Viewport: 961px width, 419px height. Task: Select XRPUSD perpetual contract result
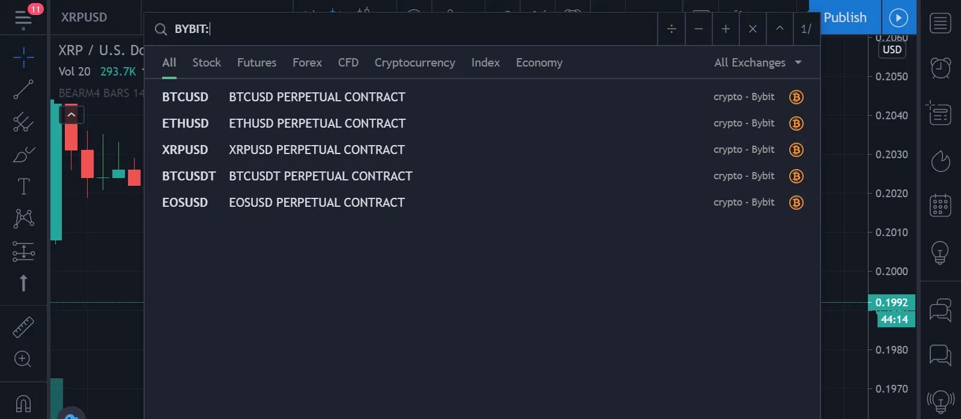point(317,150)
